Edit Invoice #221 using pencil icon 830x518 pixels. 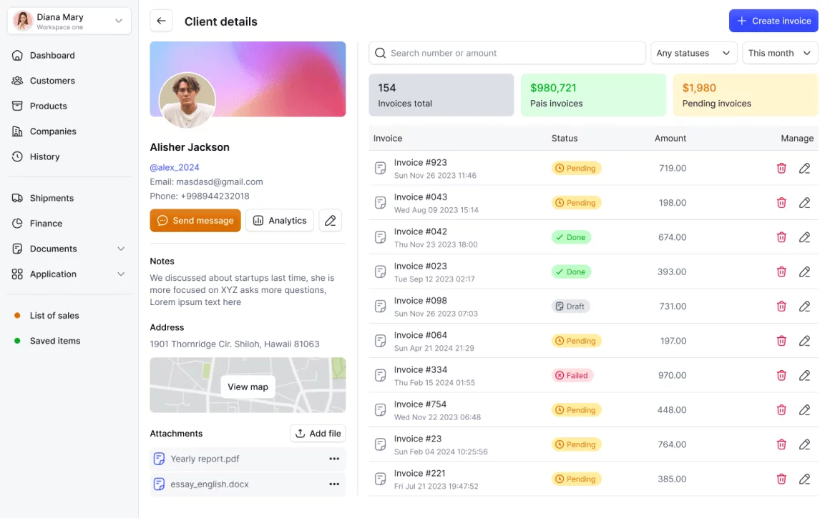point(804,479)
